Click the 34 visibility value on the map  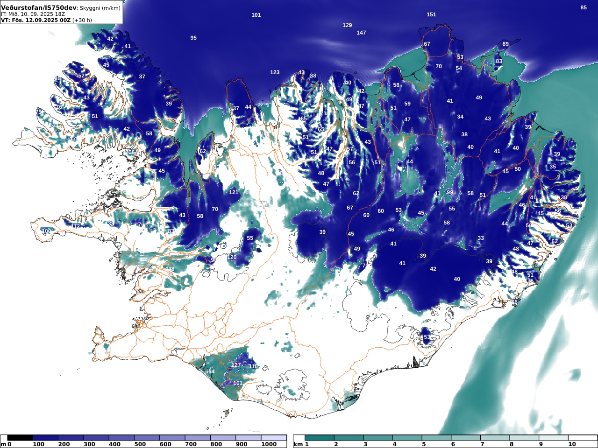click(x=460, y=117)
